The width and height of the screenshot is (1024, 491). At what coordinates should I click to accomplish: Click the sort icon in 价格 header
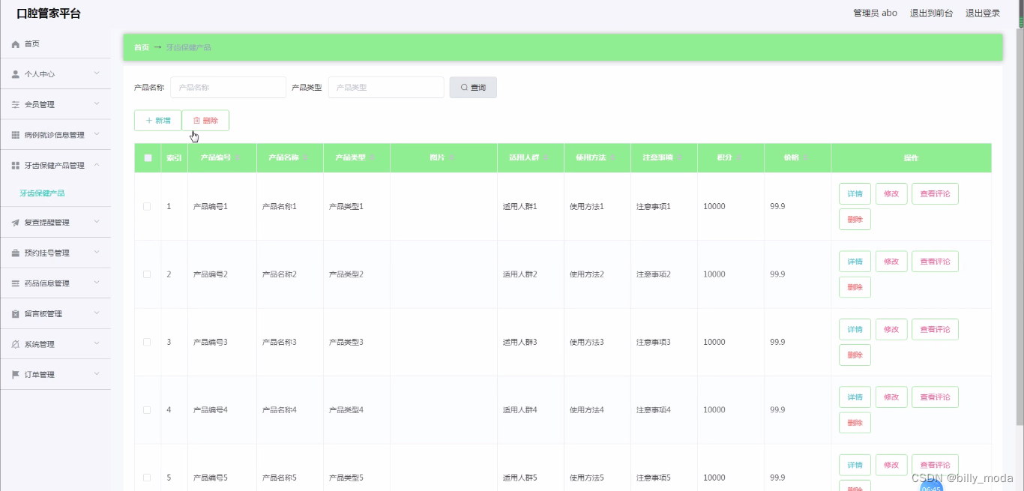point(806,158)
